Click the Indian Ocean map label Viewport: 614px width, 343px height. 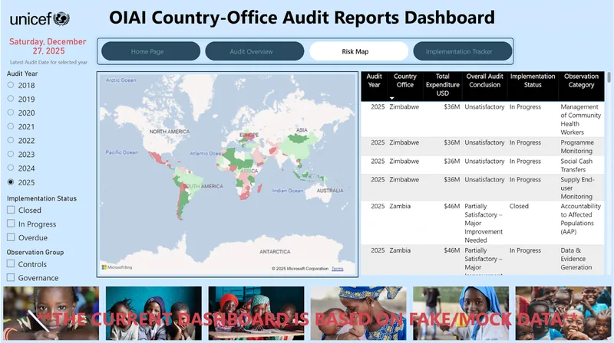pyautogui.click(x=287, y=191)
